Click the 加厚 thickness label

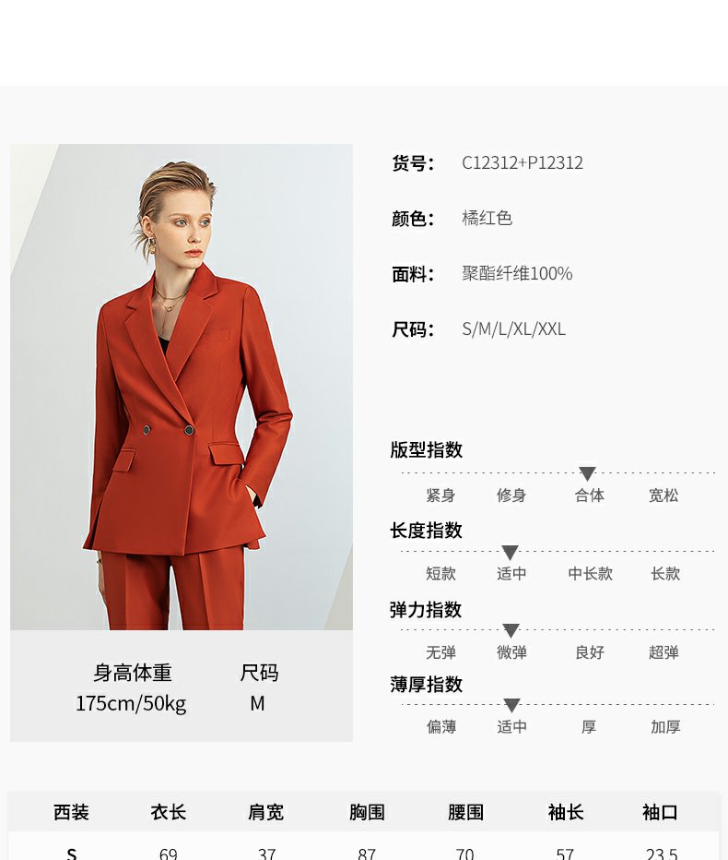click(665, 727)
